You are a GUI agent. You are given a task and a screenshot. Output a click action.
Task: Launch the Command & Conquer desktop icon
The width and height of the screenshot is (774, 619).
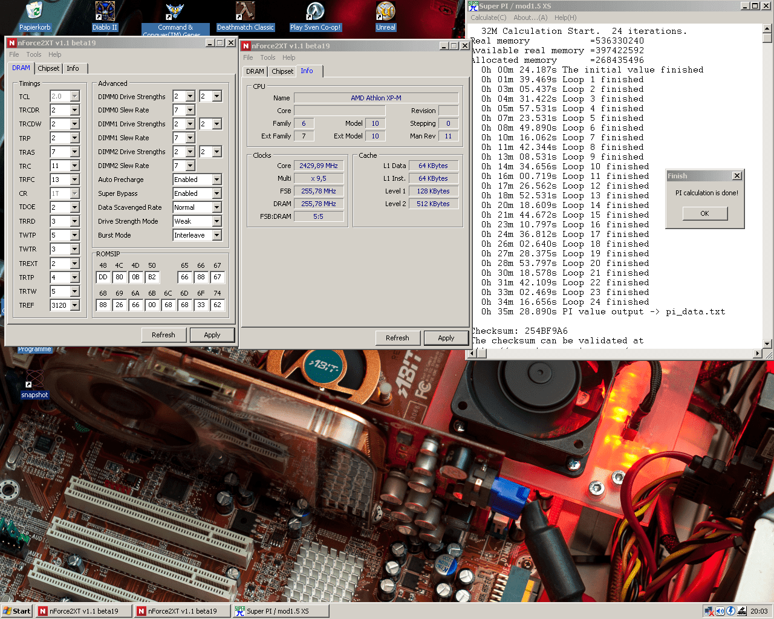click(x=175, y=11)
